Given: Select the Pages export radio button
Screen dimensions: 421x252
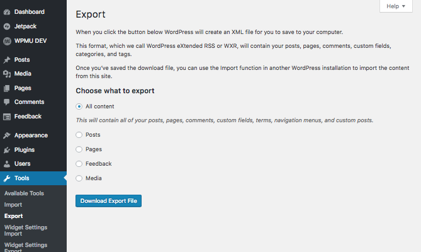Looking at the screenshot, I should [79, 149].
